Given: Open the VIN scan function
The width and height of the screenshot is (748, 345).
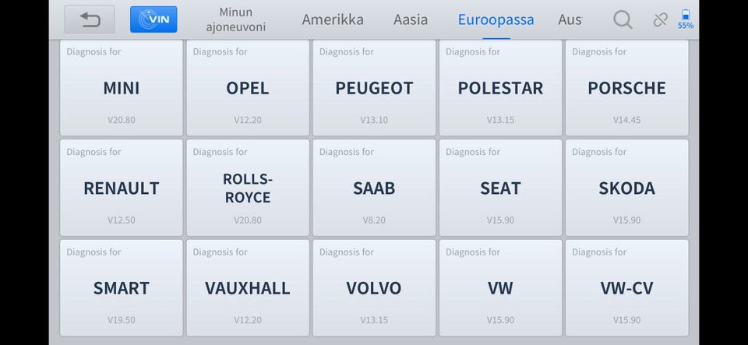Looking at the screenshot, I should 153,19.
